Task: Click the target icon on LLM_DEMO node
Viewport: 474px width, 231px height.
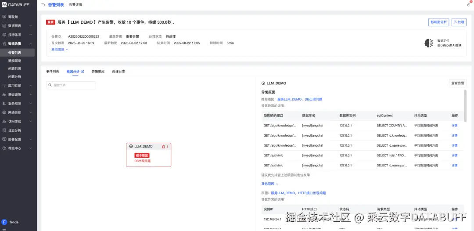Action: (x=131, y=146)
